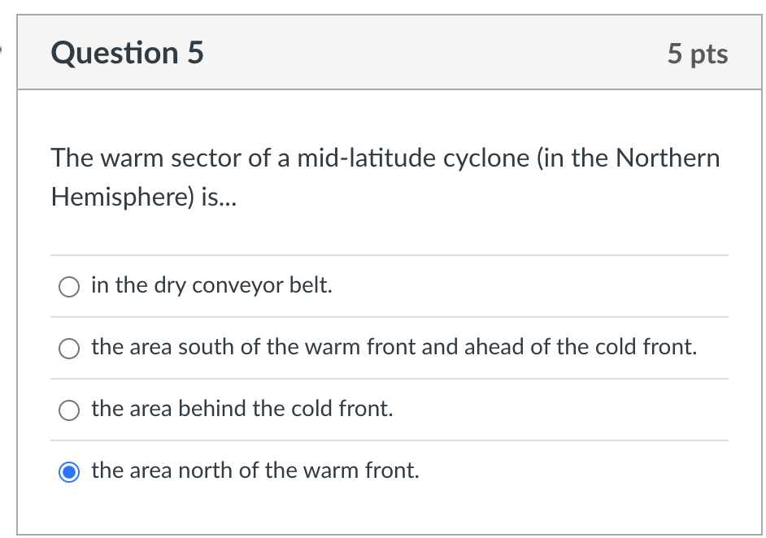Click the radio circle next to the third option
Screen dimensions: 766x538
coord(69,410)
